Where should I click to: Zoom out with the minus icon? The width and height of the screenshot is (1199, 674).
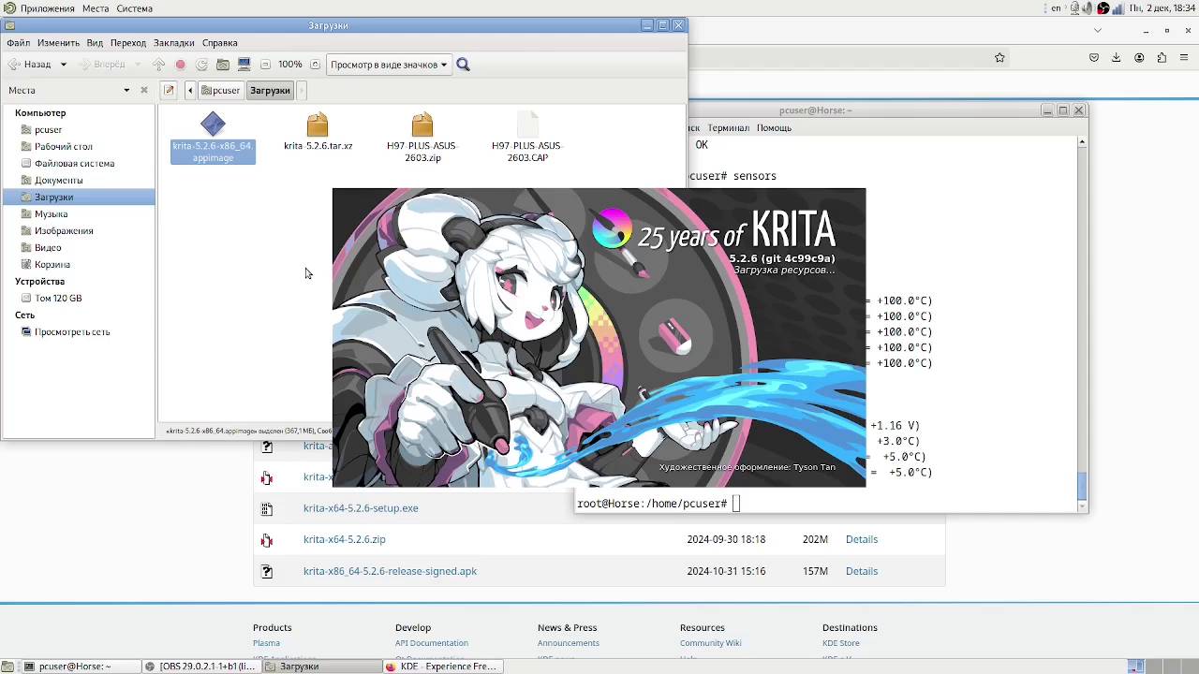[266, 65]
